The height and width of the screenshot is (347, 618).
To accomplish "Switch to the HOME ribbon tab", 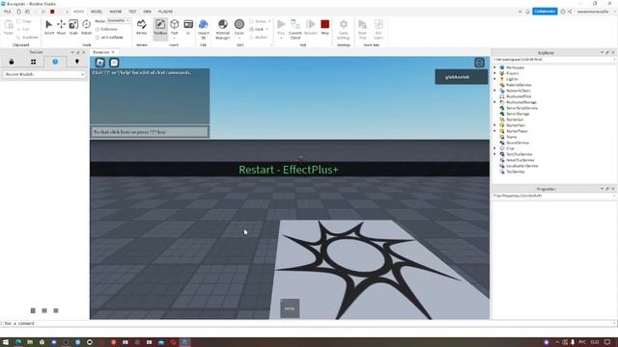I will pyautogui.click(x=78, y=12).
